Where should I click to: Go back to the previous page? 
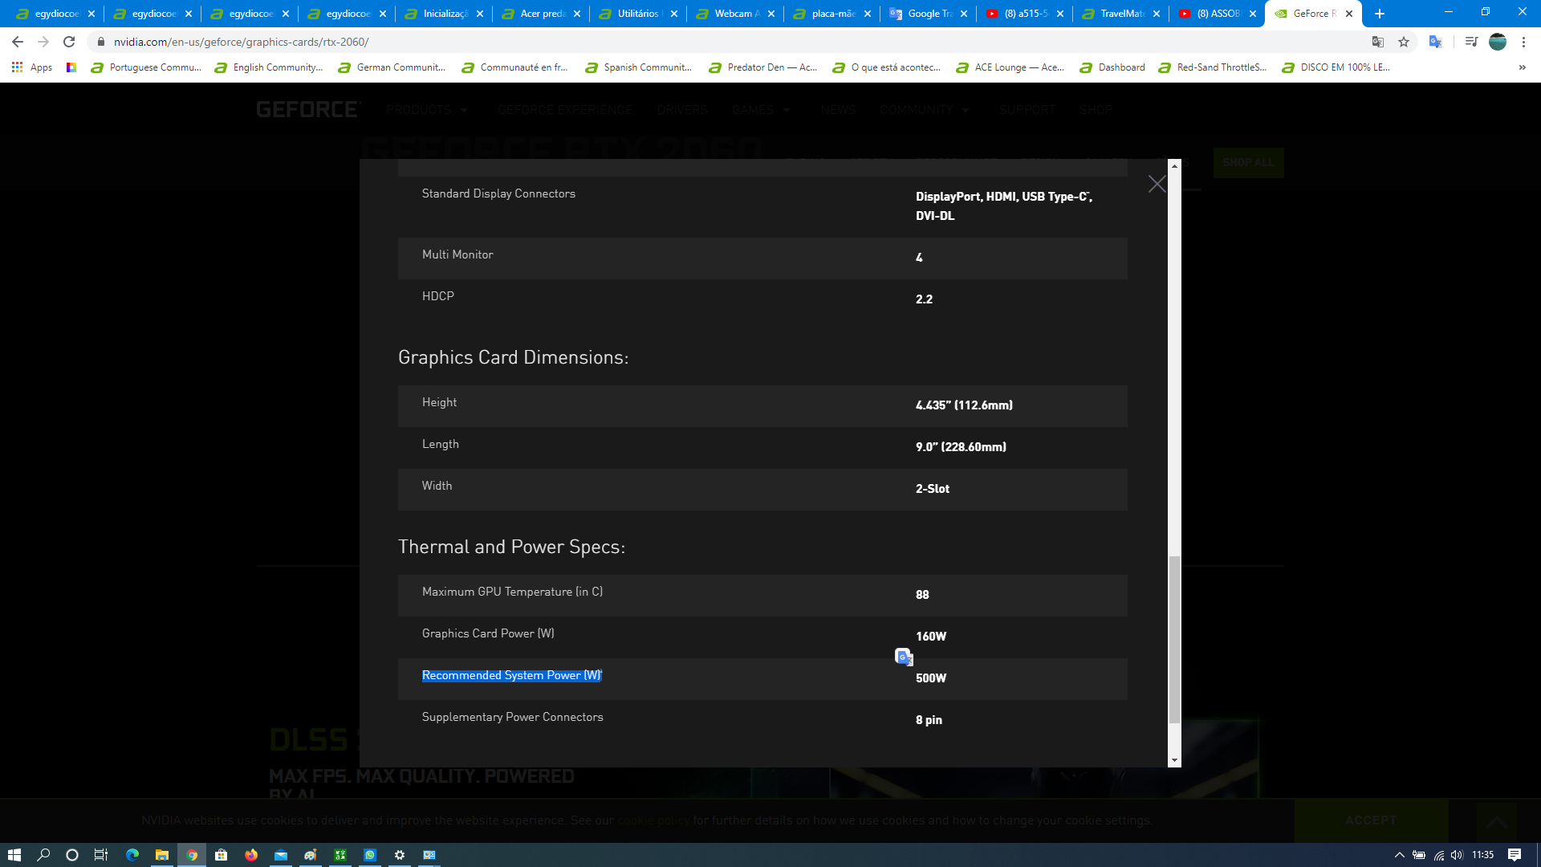click(18, 42)
